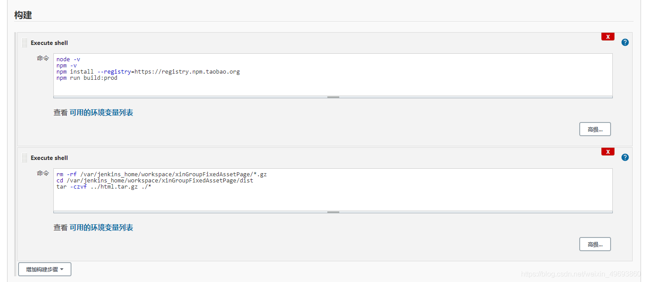
Task: Click into the npm install command textarea
Action: click(x=333, y=74)
